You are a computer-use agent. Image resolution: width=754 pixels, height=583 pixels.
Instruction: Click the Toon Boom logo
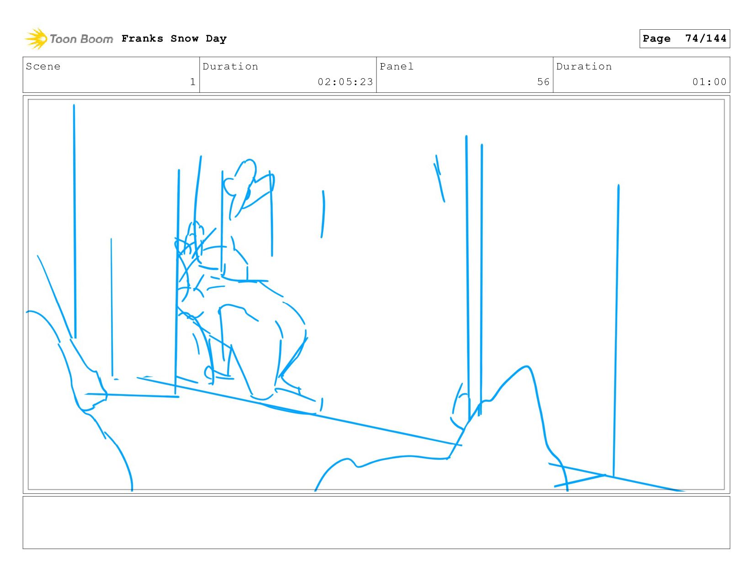69,39
